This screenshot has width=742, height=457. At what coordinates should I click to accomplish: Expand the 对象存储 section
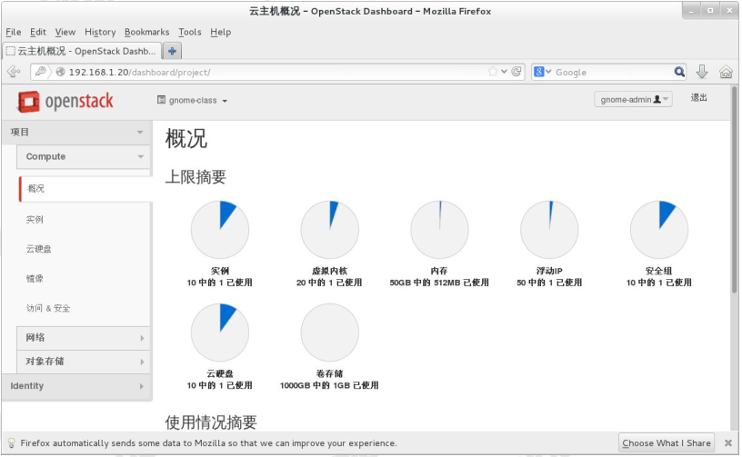point(84,362)
